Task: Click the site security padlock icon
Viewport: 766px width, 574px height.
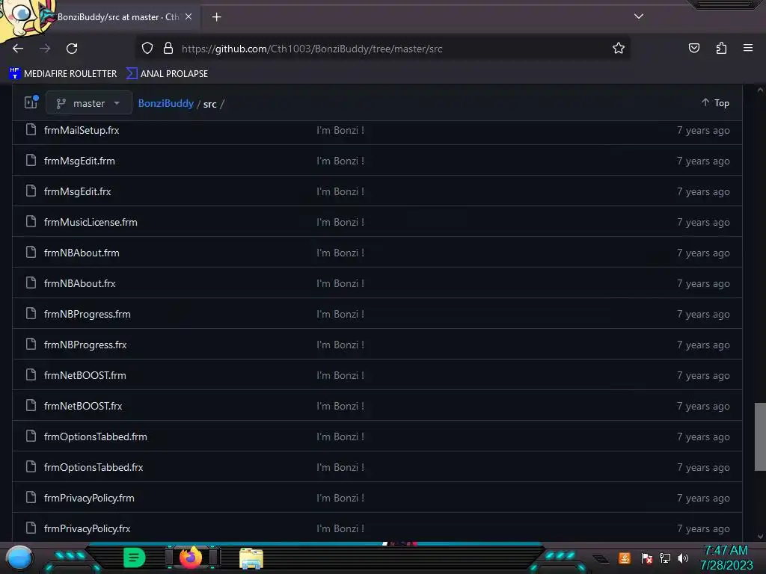Action: pos(168,49)
